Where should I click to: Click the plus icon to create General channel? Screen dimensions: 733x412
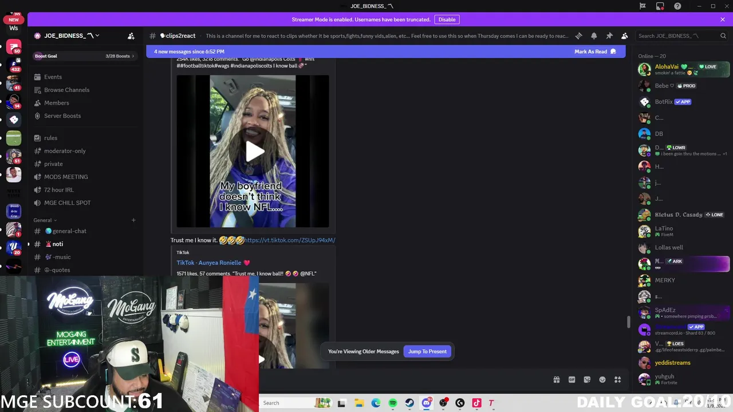point(133,220)
